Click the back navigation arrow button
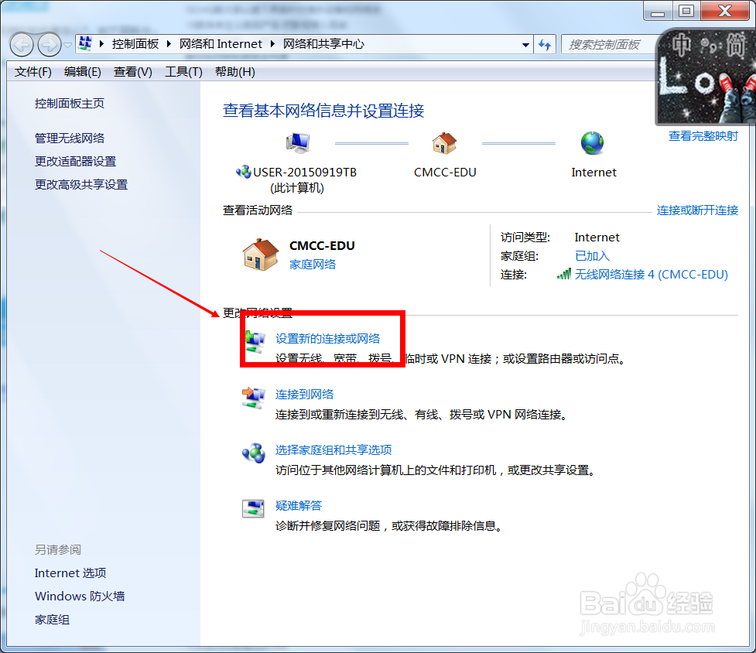Viewport: 756px width, 653px height. coord(22,44)
